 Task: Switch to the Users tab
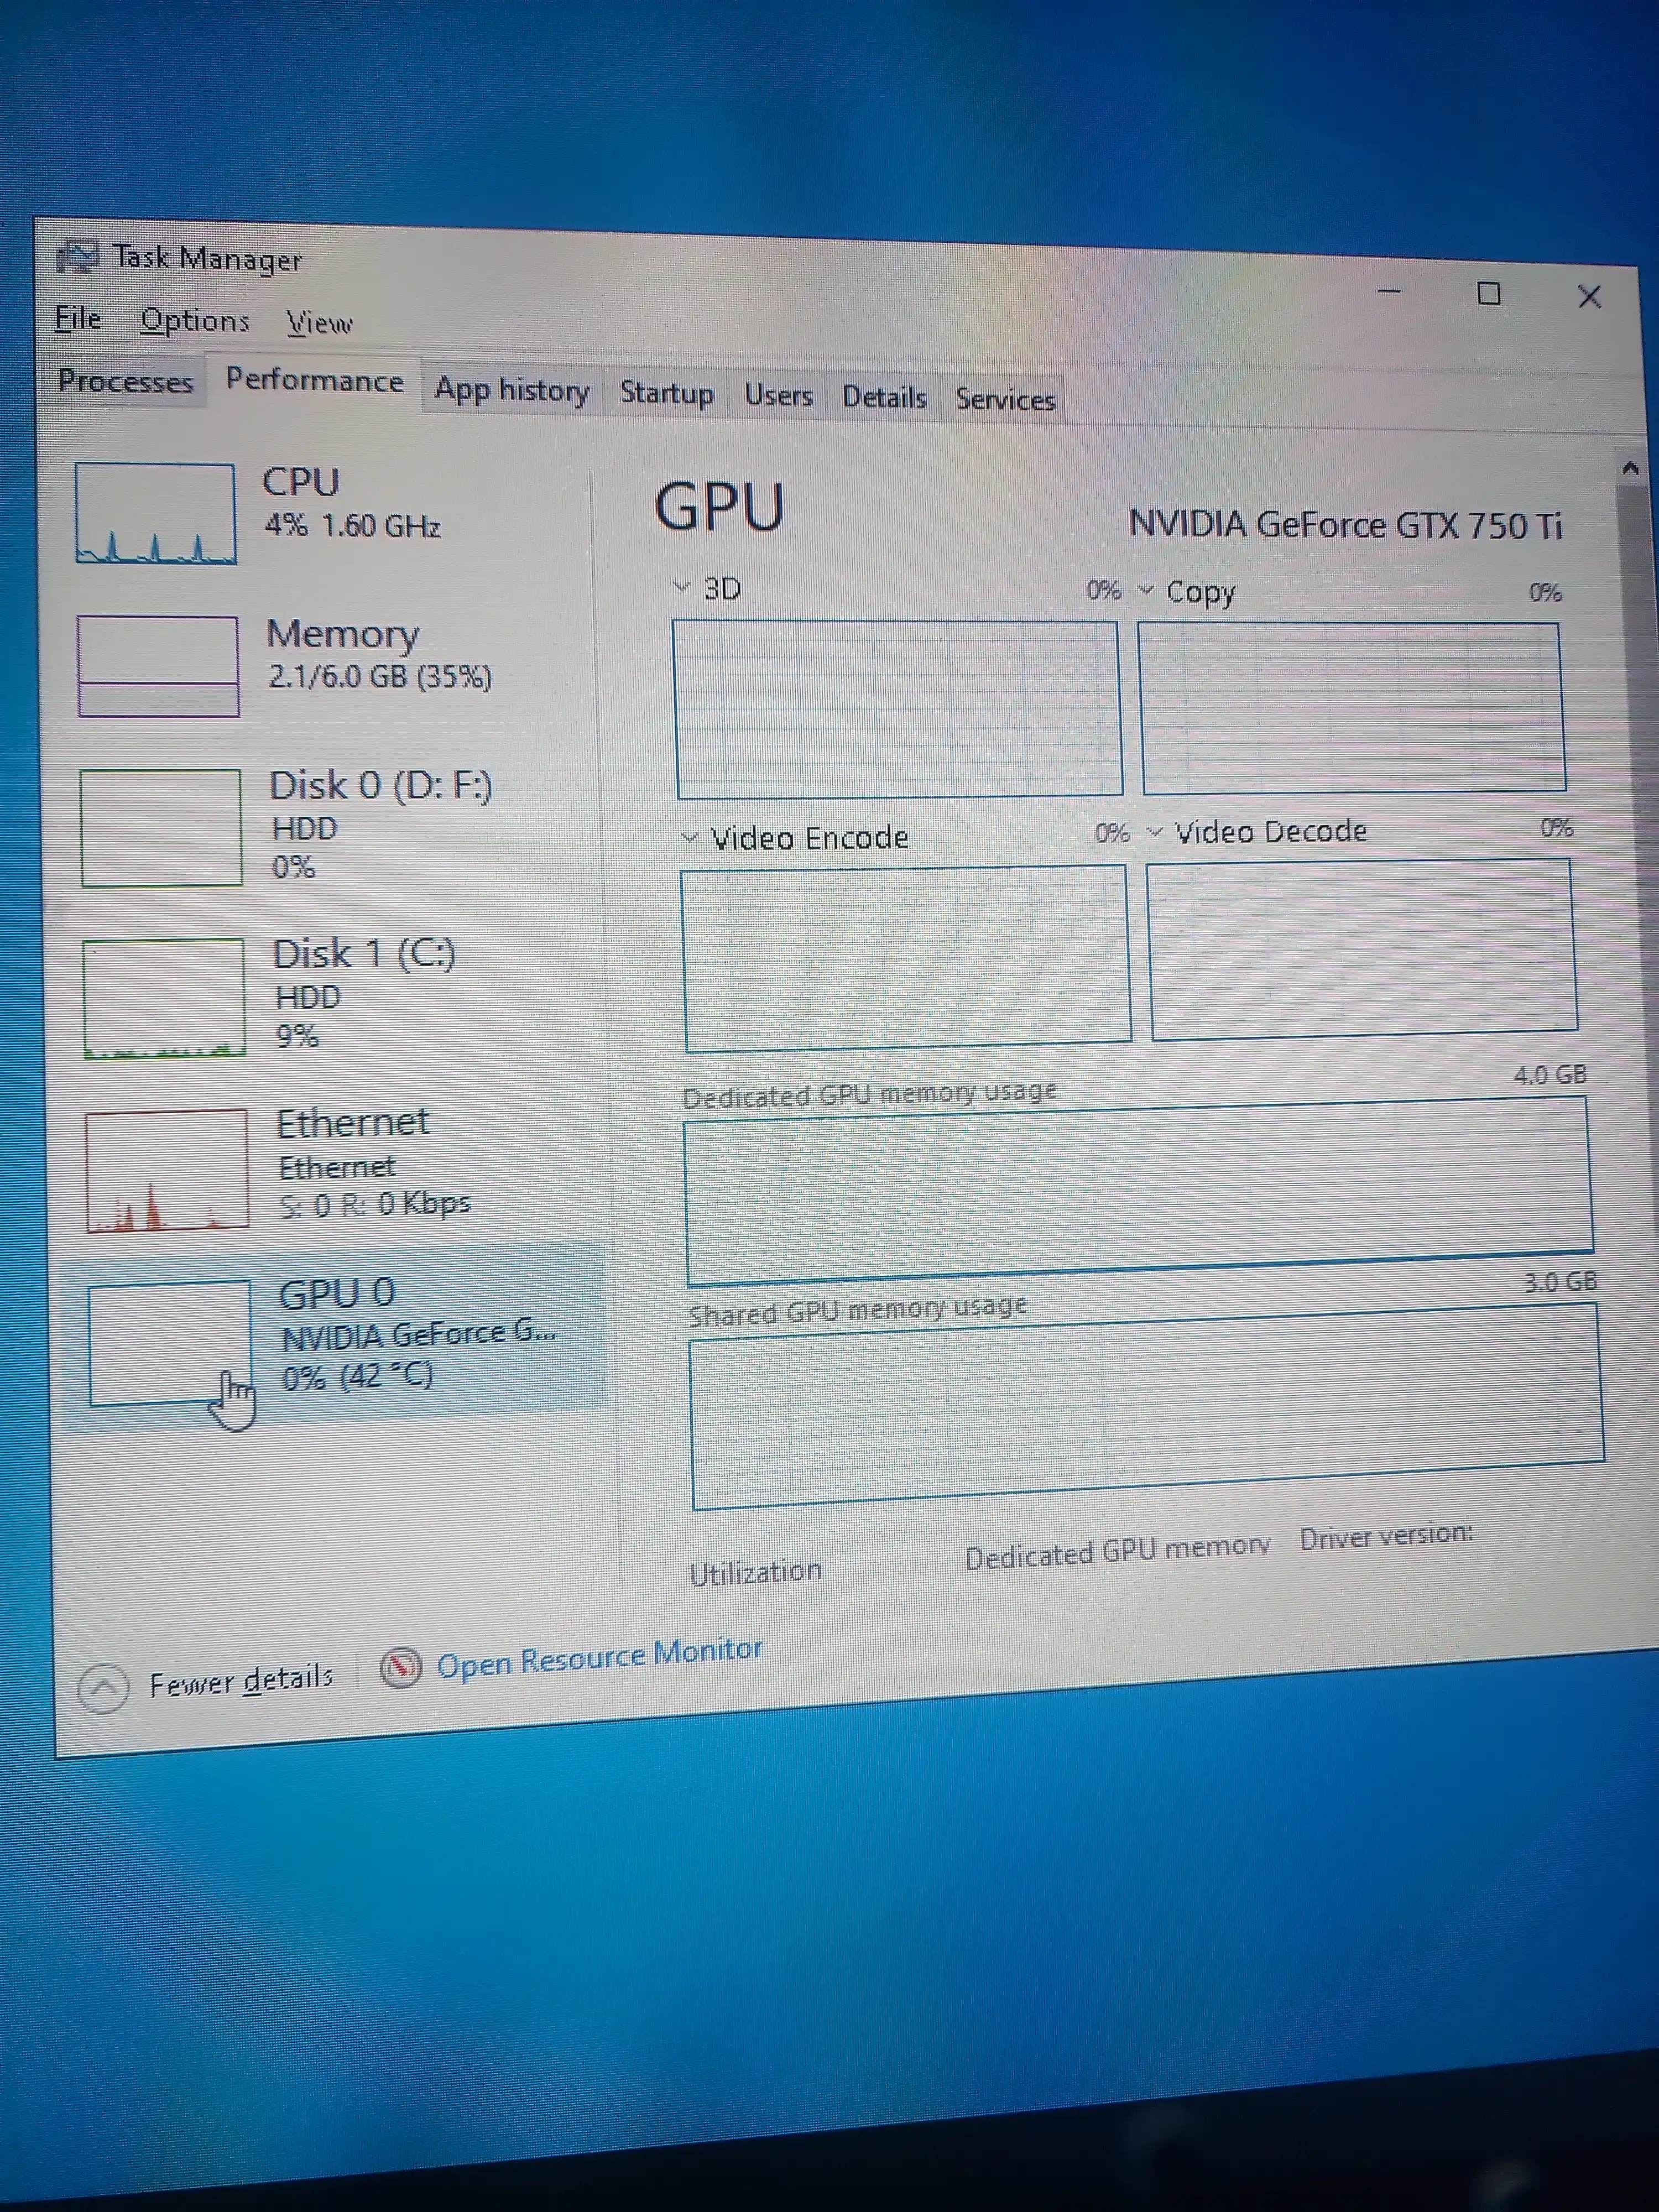pyautogui.click(x=779, y=396)
